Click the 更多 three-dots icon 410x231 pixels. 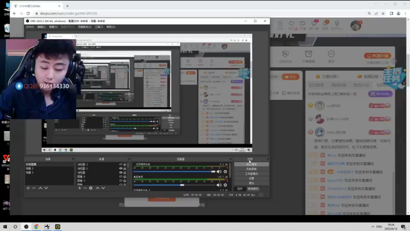tap(331, 54)
